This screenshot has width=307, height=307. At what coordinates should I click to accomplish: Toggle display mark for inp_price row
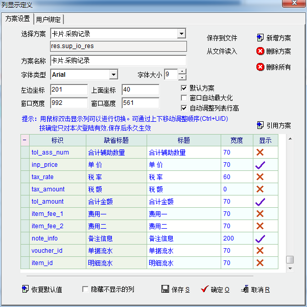click(260, 165)
